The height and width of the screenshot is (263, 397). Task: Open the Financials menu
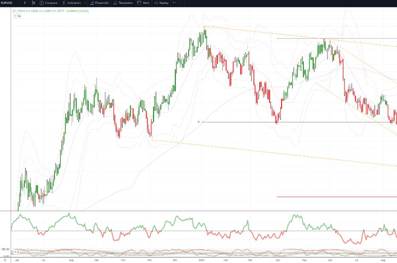[x=99, y=3]
